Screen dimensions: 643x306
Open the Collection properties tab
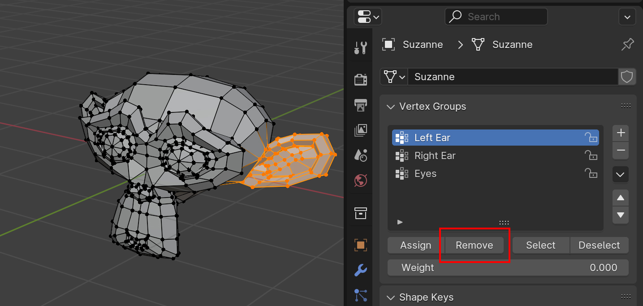coord(360,213)
